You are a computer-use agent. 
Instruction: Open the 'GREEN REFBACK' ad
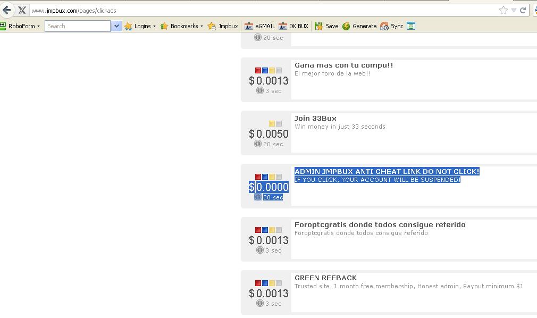[x=326, y=278]
